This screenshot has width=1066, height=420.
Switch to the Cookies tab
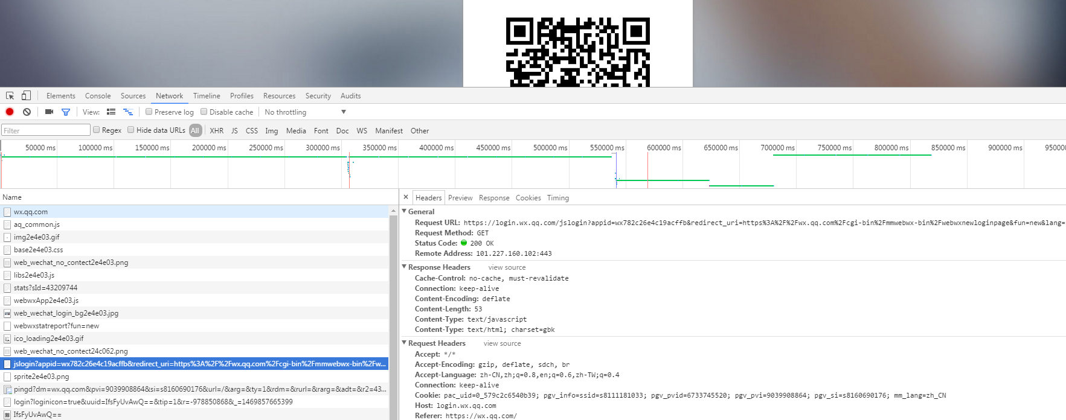(x=528, y=198)
